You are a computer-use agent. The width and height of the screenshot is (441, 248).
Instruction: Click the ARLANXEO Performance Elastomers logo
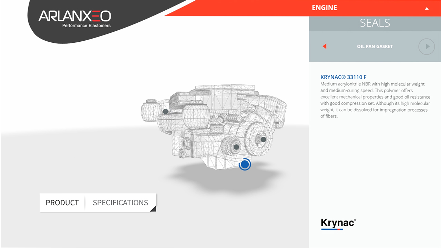tap(74, 19)
